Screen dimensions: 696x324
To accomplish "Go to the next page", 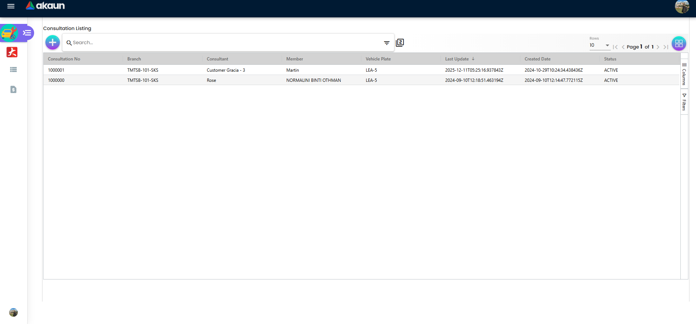I will click(x=658, y=47).
